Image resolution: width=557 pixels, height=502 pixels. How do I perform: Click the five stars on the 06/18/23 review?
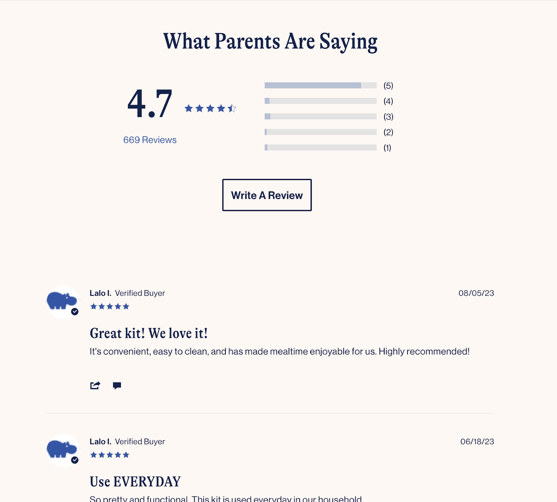click(110, 455)
